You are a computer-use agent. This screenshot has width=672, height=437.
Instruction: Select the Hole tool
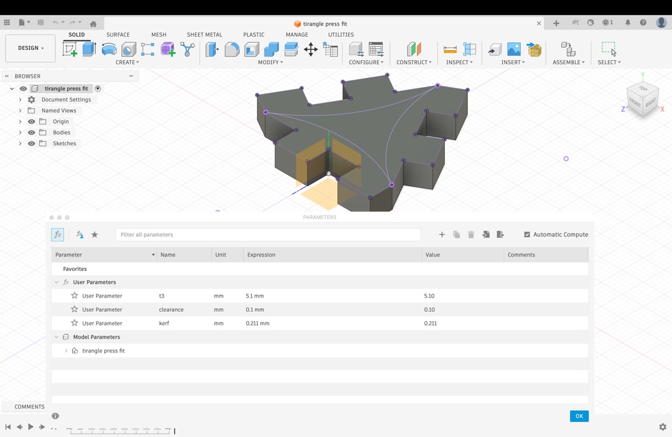[x=128, y=49]
